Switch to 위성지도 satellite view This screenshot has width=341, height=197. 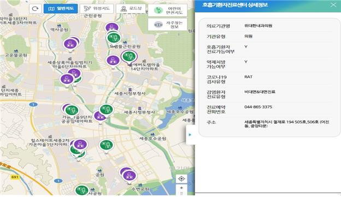(x=97, y=9)
